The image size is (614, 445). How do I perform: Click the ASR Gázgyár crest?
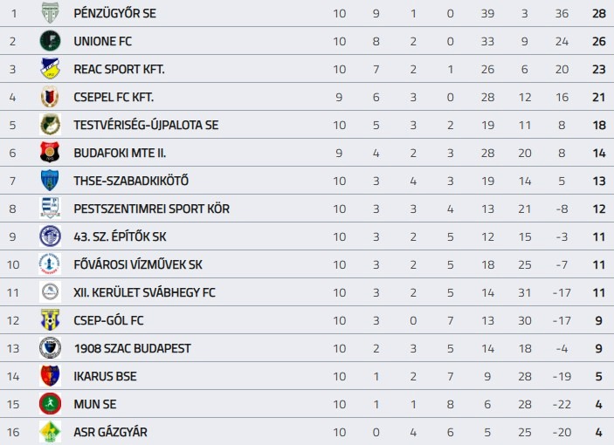coord(50,432)
